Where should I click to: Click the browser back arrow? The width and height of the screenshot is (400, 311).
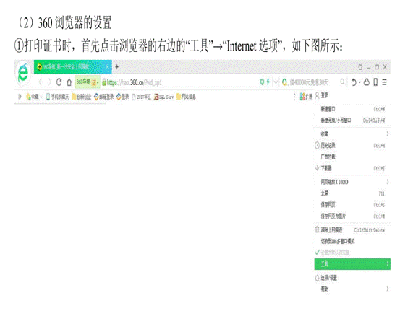point(40,82)
